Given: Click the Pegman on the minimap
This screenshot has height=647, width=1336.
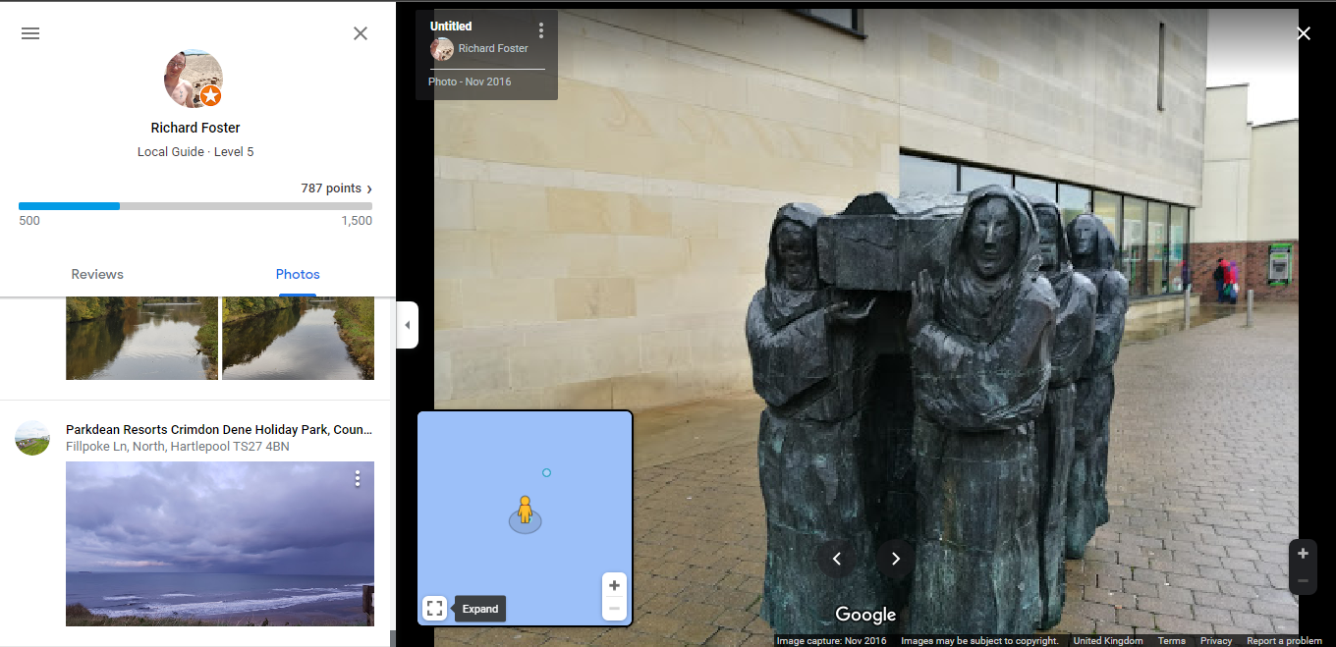Looking at the screenshot, I should click(x=525, y=511).
